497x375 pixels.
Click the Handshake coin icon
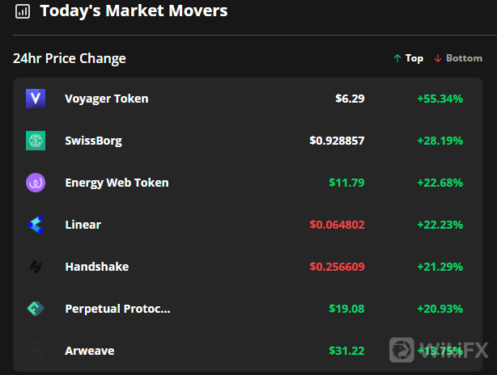coord(36,267)
